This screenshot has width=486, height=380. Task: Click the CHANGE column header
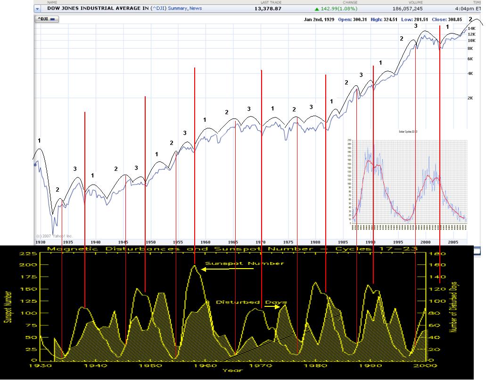pyautogui.click(x=350, y=2)
